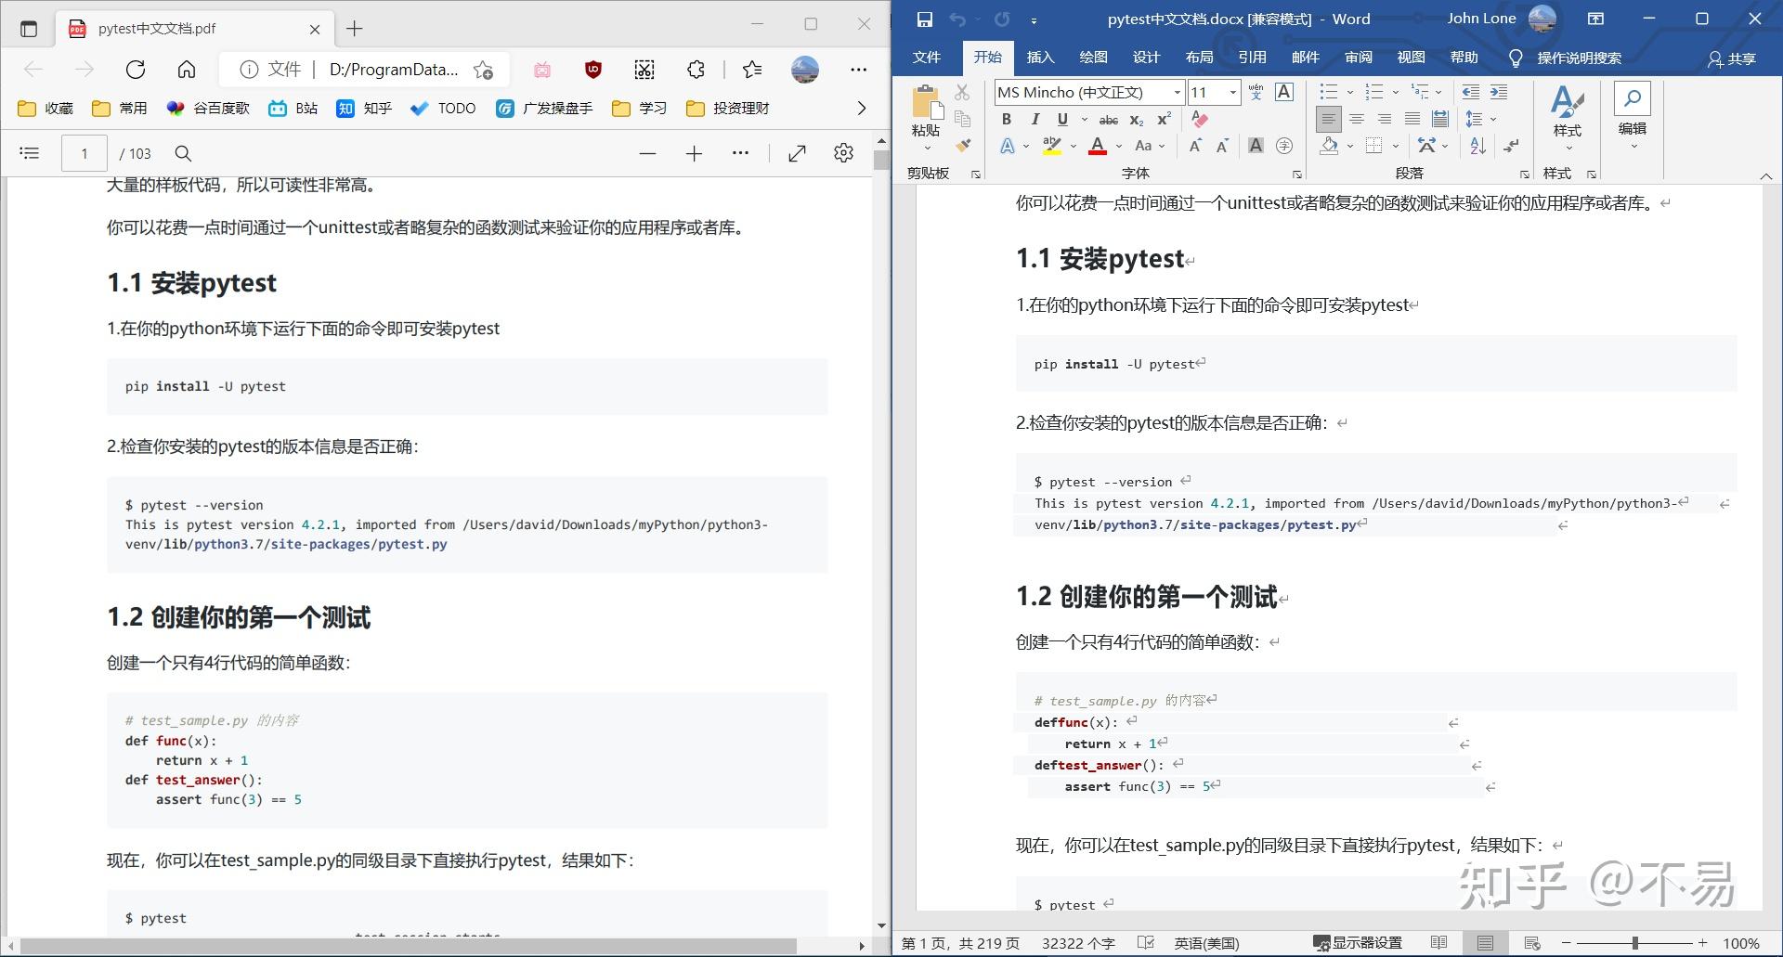This screenshot has width=1783, height=957.
Task: Select the italic formatting icon
Action: [1035, 120]
